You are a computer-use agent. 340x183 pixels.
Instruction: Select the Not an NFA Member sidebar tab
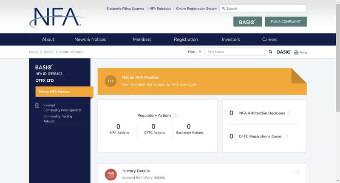tap(65, 91)
